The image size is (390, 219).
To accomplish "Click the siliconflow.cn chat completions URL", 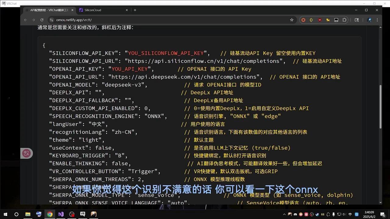I will tap(204, 61).
